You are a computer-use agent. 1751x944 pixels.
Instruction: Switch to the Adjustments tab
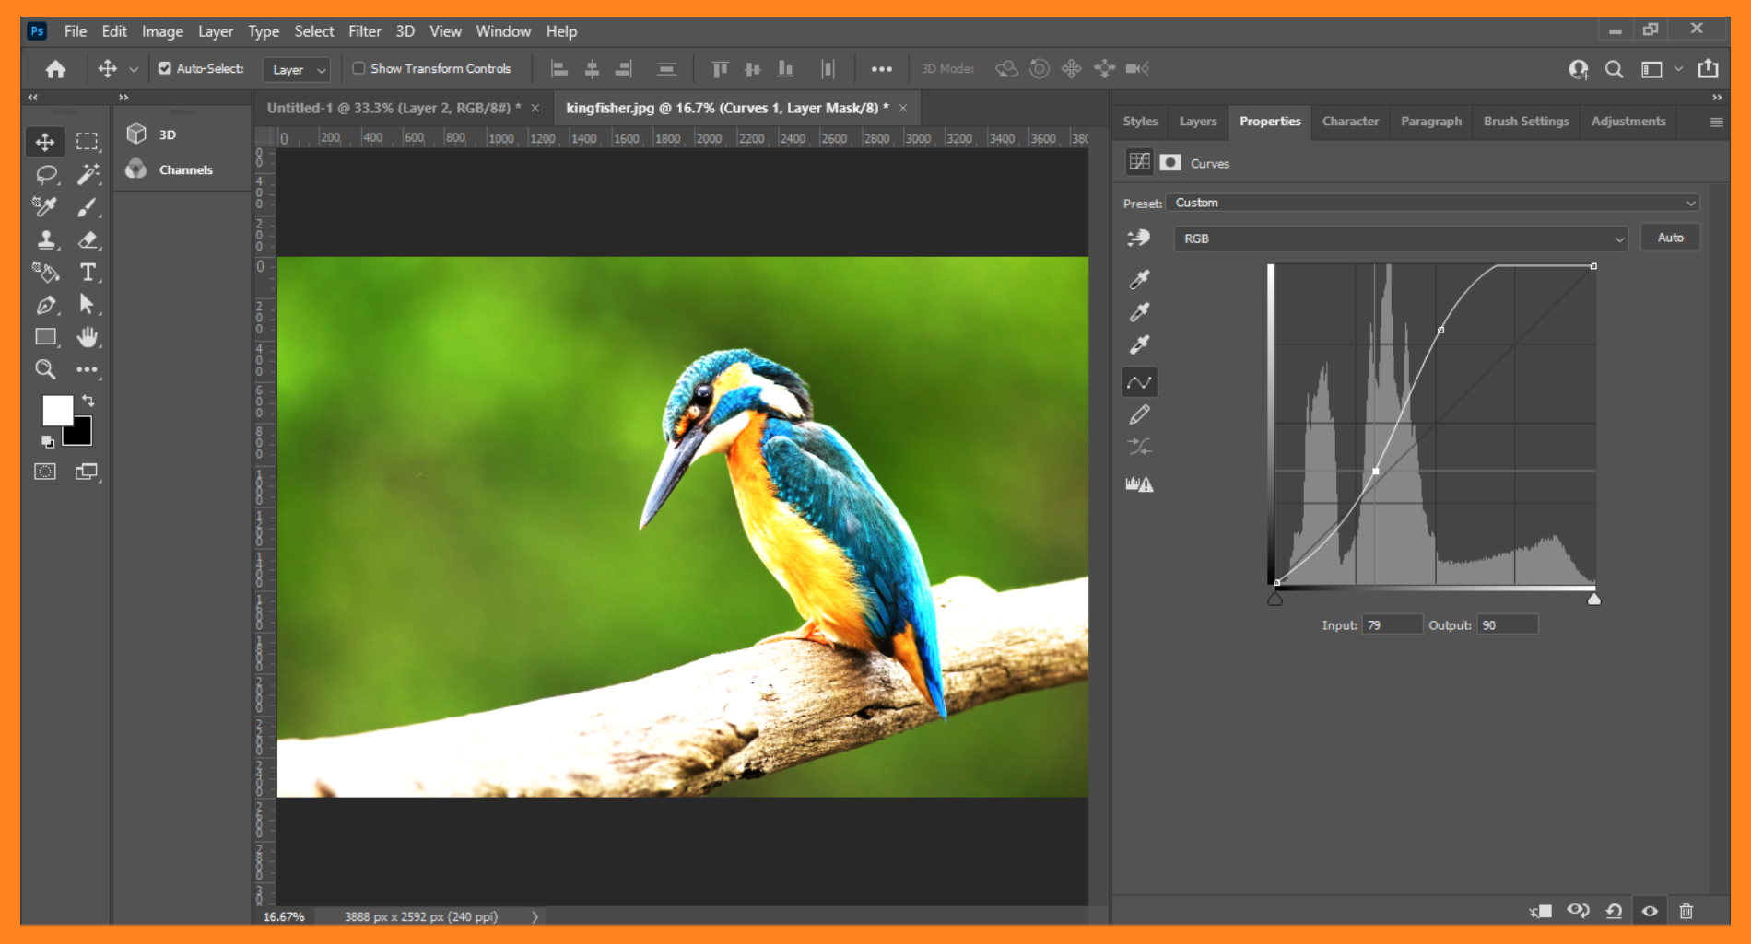(1628, 121)
